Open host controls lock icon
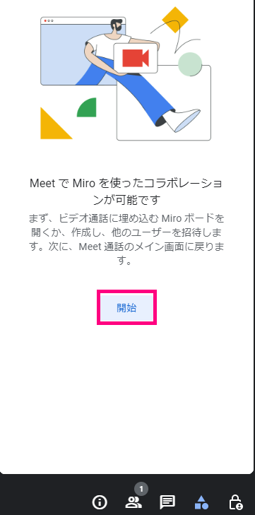 [235, 502]
